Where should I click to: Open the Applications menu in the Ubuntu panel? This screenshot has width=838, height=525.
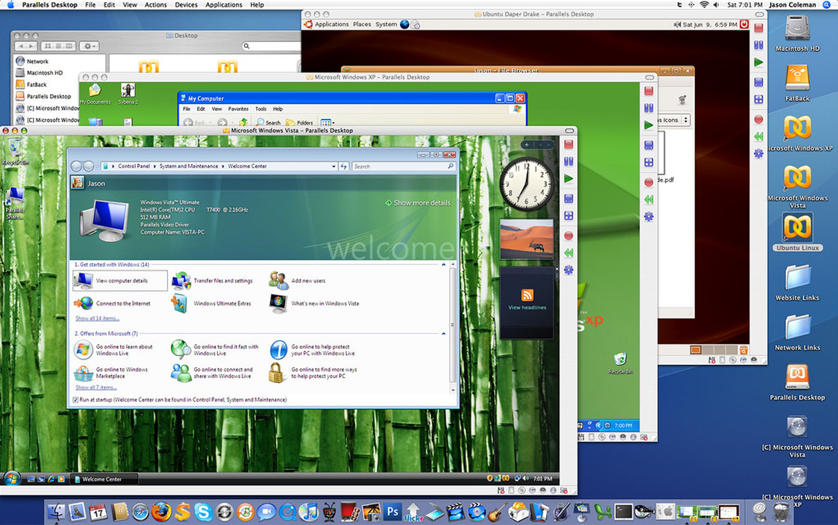(332, 24)
